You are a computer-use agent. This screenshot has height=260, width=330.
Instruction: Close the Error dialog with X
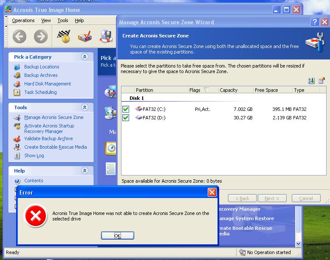tap(212, 192)
